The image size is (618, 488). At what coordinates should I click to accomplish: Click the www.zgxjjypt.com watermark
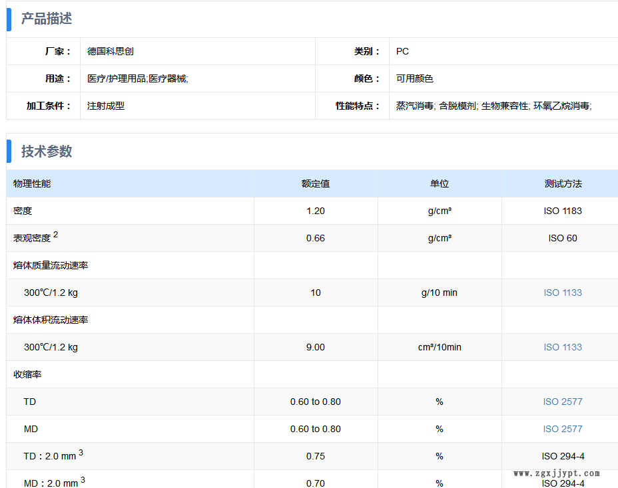(557, 473)
